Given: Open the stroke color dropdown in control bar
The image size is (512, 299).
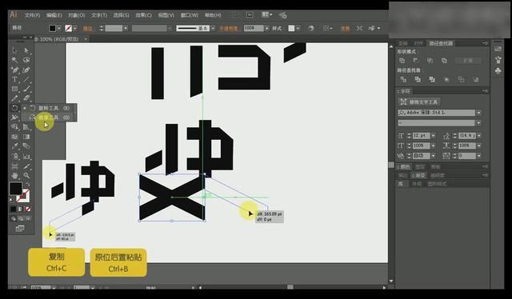Looking at the screenshot, I should (x=75, y=29).
